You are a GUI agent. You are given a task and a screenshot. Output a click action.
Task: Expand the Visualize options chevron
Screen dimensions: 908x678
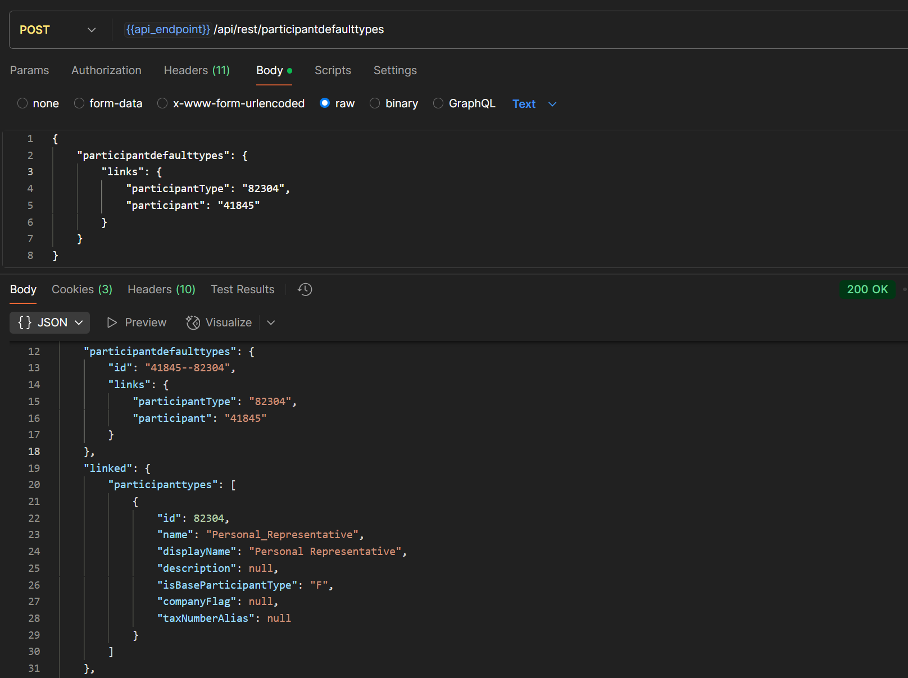pyautogui.click(x=271, y=322)
